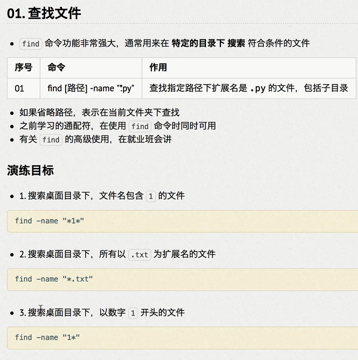The height and width of the screenshot is (360, 358).
Task: Click the "01. 查找文件" heading
Action: [x=44, y=13]
